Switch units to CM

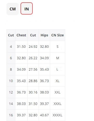point(12,9)
